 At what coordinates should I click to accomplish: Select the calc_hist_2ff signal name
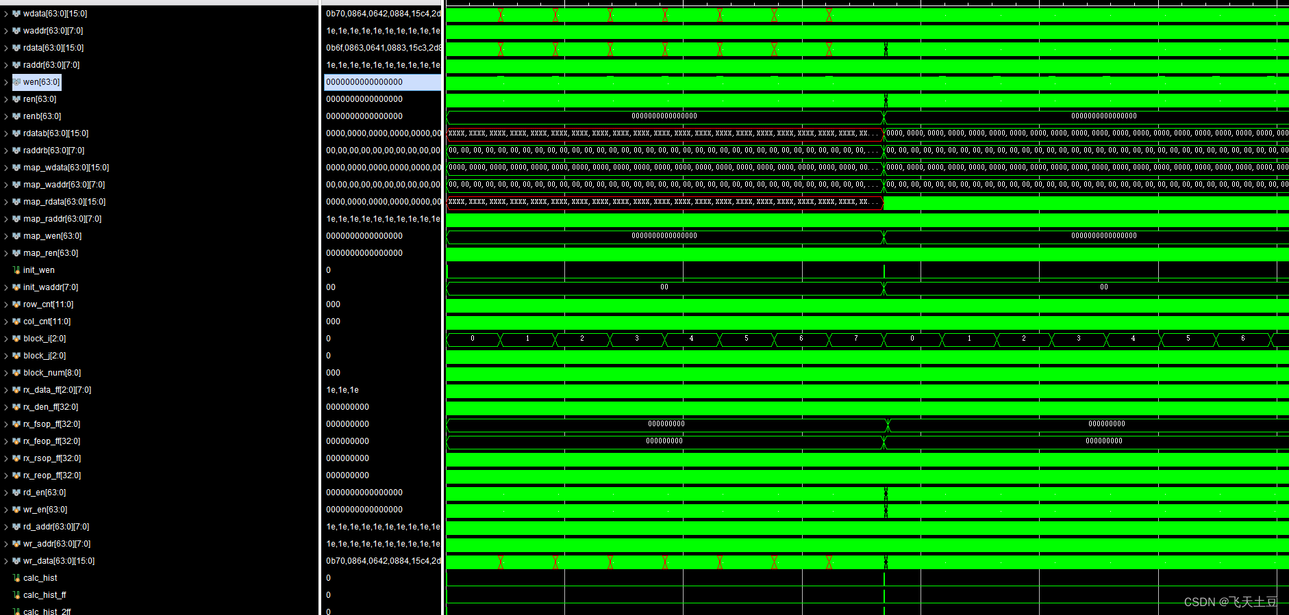click(x=47, y=611)
